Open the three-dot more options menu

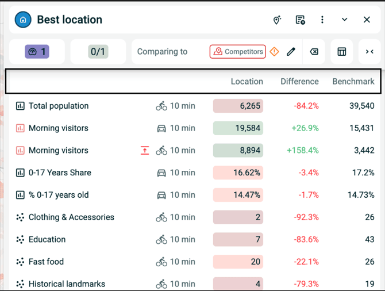(322, 20)
